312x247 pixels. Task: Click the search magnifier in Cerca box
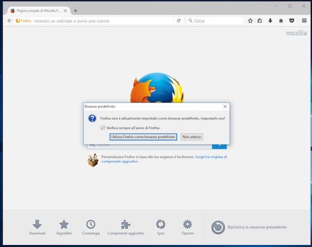pos(190,20)
